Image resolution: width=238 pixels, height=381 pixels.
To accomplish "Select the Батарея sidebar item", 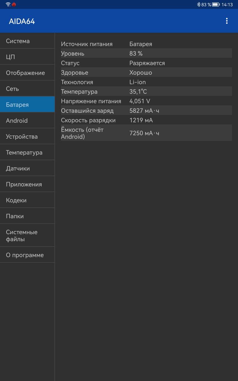I will (27, 104).
